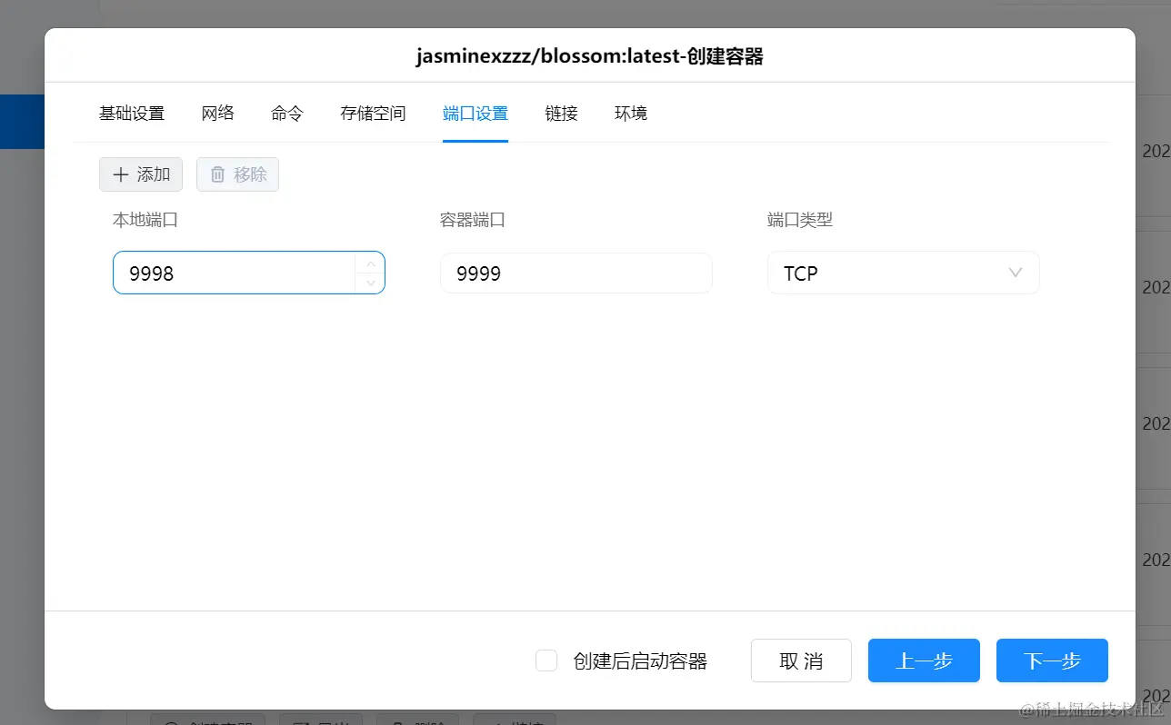The width and height of the screenshot is (1171, 725).
Task: Click the 上一步 button
Action: point(923,660)
